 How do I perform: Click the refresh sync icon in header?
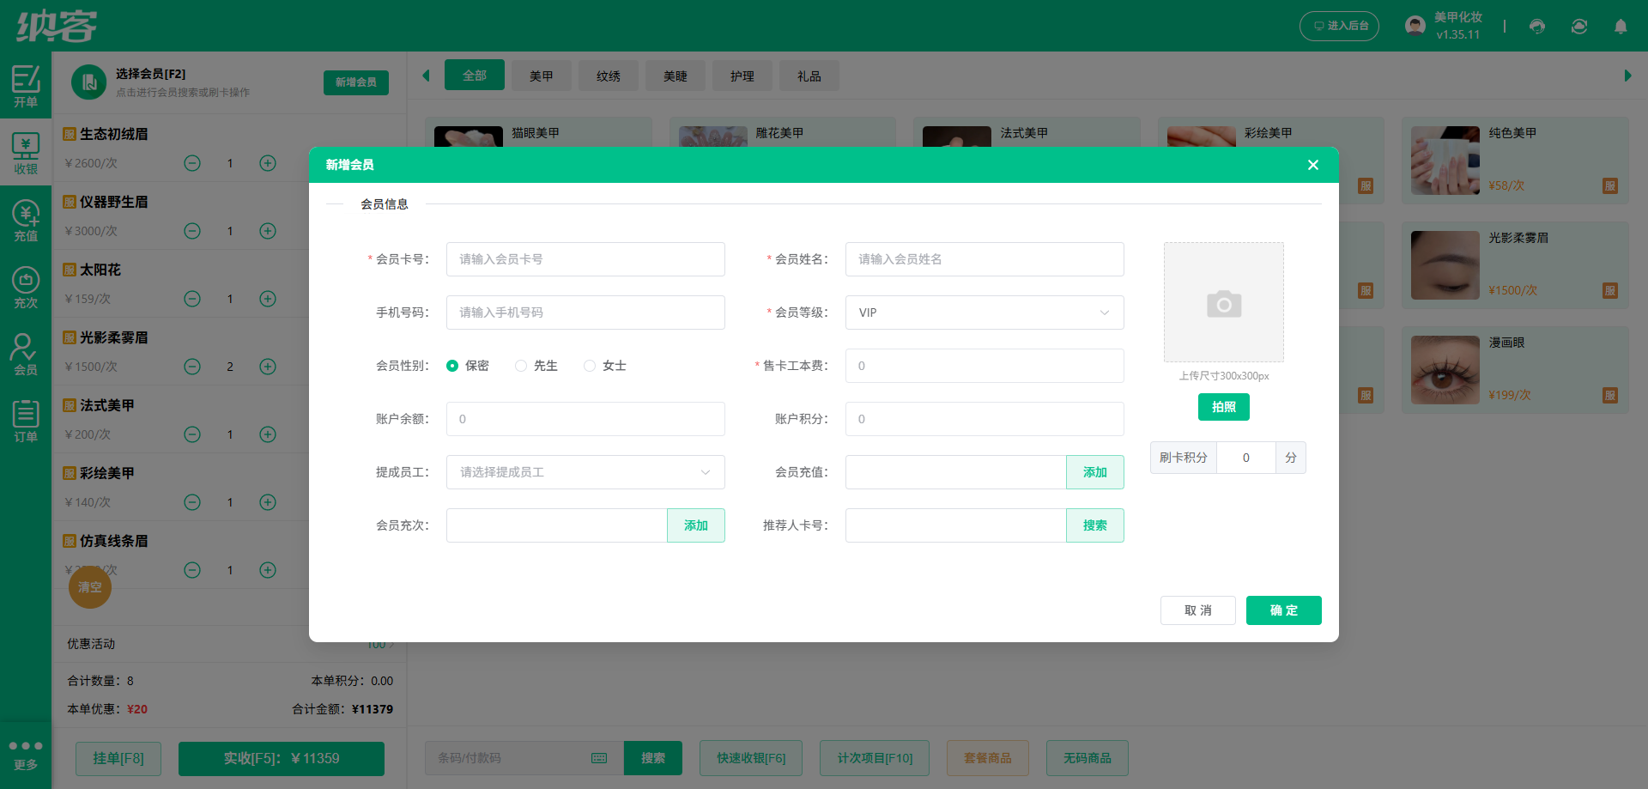[1579, 26]
